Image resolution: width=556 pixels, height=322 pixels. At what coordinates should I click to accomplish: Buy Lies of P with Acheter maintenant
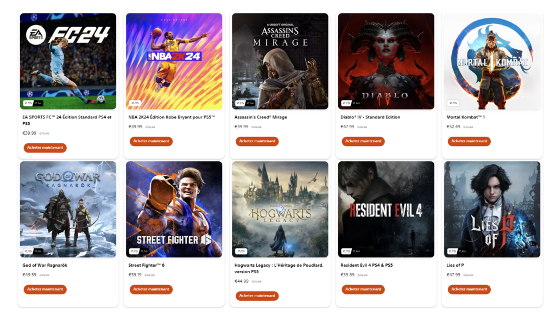pyautogui.click(x=469, y=289)
